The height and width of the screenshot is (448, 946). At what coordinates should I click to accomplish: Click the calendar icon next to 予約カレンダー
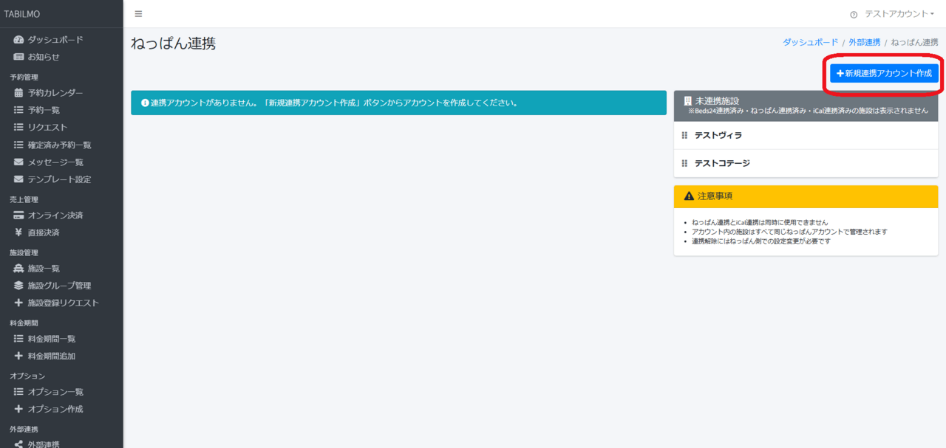18,93
